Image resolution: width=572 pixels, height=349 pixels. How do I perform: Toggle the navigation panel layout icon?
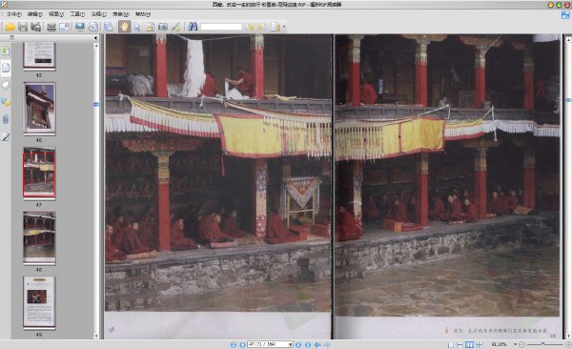tap(109, 27)
